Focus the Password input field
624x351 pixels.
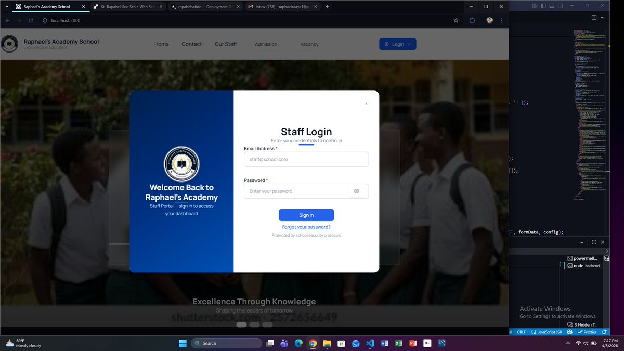click(306, 191)
